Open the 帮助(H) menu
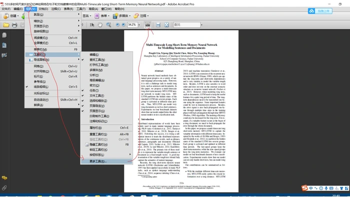The width and height of the screenshot is (350, 198). [x=119, y=9]
